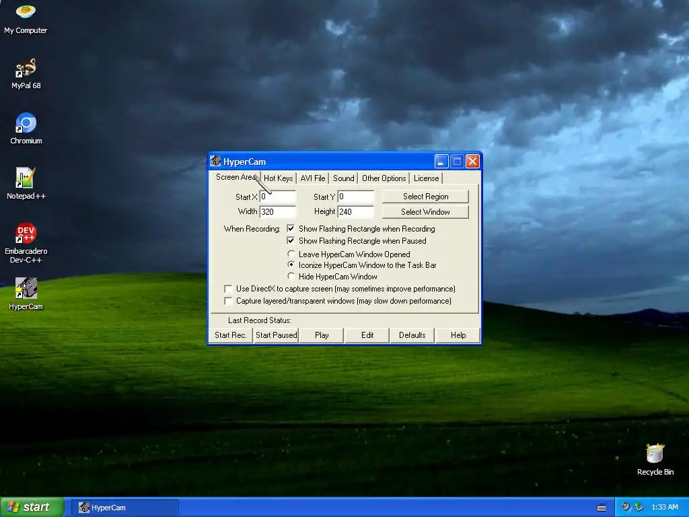This screenshot has height=517, width=689.
Task: Minimize the HyperCam window
Action: 441,162
